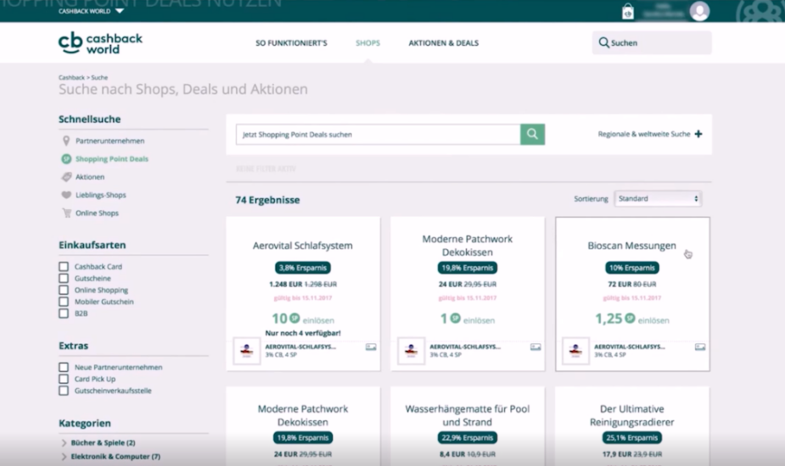Open the Shops menu item

[x=368, y=43]
